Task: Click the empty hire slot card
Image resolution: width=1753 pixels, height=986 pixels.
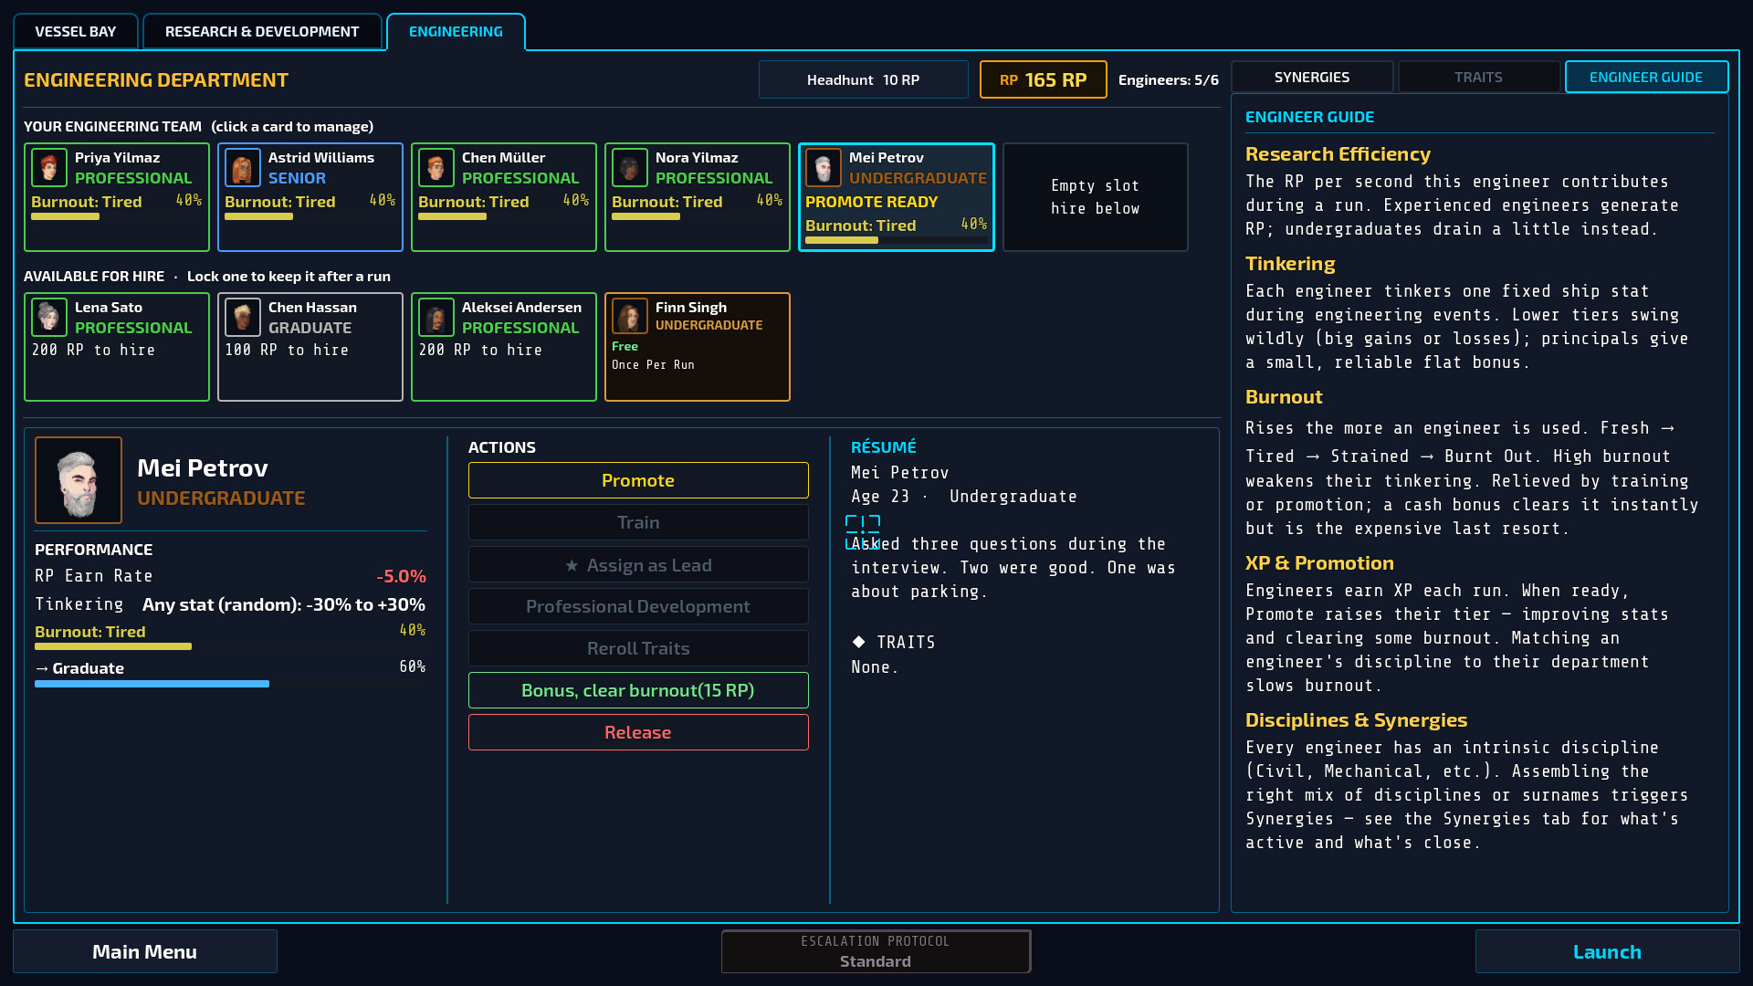Action: 1095,197
